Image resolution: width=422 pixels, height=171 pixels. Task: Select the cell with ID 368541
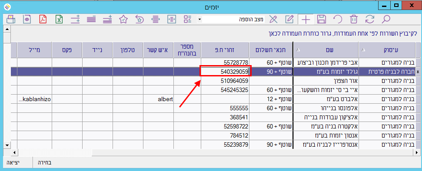coord(225,117)
